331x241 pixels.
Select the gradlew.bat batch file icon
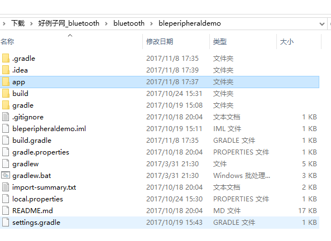(x=6, y=175)
